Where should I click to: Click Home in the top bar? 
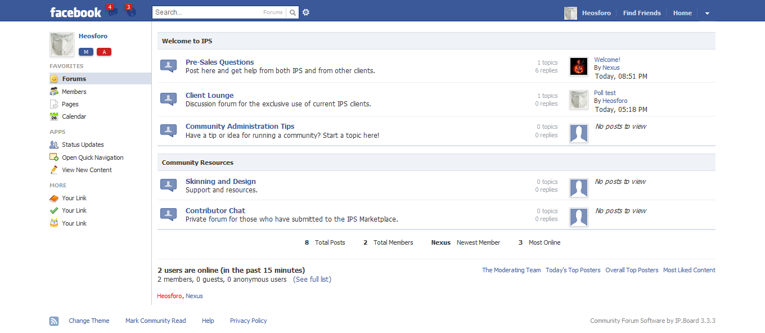pyautogui.click(x=682, y=13)
